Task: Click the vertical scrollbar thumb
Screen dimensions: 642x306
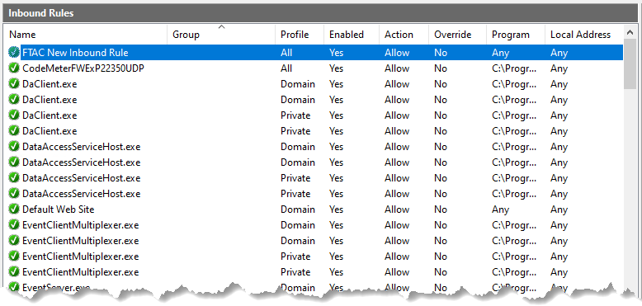Action: [x=630, y=64]
